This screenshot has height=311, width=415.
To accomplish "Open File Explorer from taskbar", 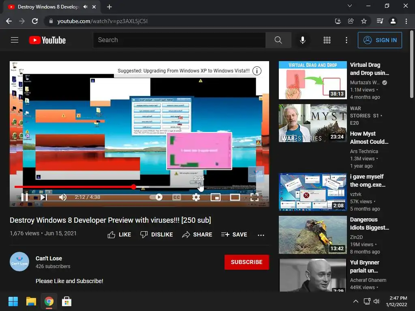I will coord(31,301).
